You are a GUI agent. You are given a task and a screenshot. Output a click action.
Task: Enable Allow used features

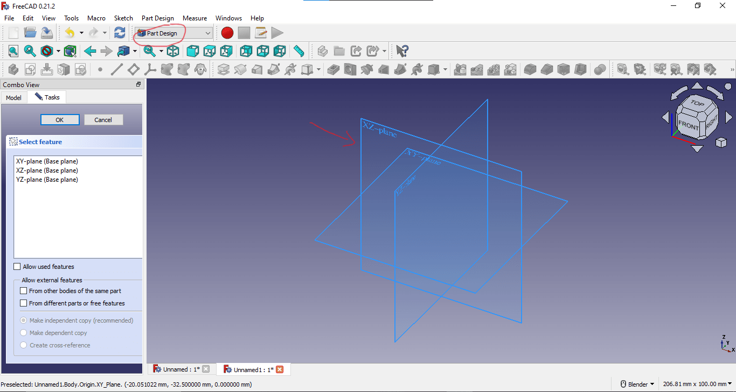point(17,267)
